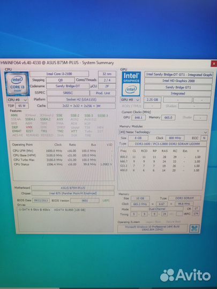Click the GPU clock 848.1 field
The height and width of the screenshot is (289, 217).
point(138,117)
